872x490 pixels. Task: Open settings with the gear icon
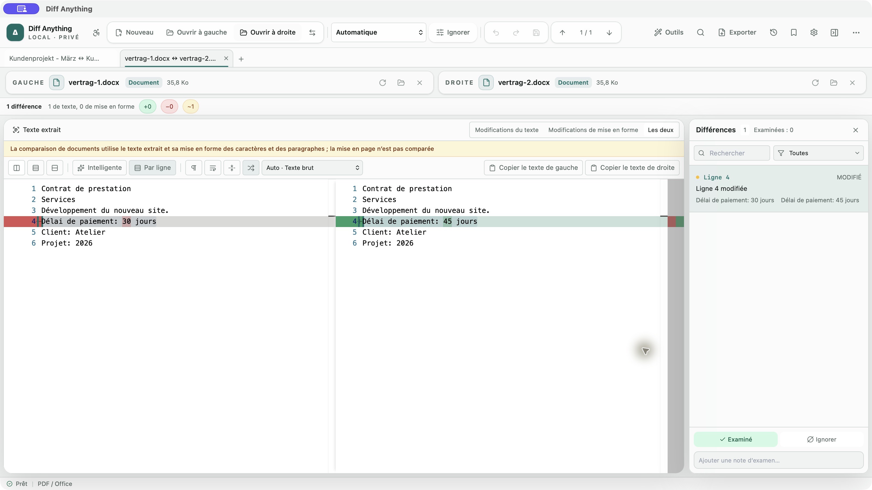(814, 32)
